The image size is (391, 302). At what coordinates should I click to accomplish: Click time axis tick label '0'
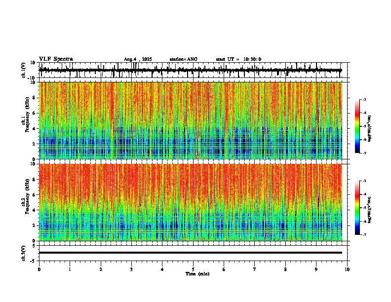click(39, 269)
